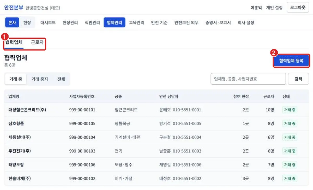Click 거래 중 status badge for 한솔비계(주)

[290, 179]
